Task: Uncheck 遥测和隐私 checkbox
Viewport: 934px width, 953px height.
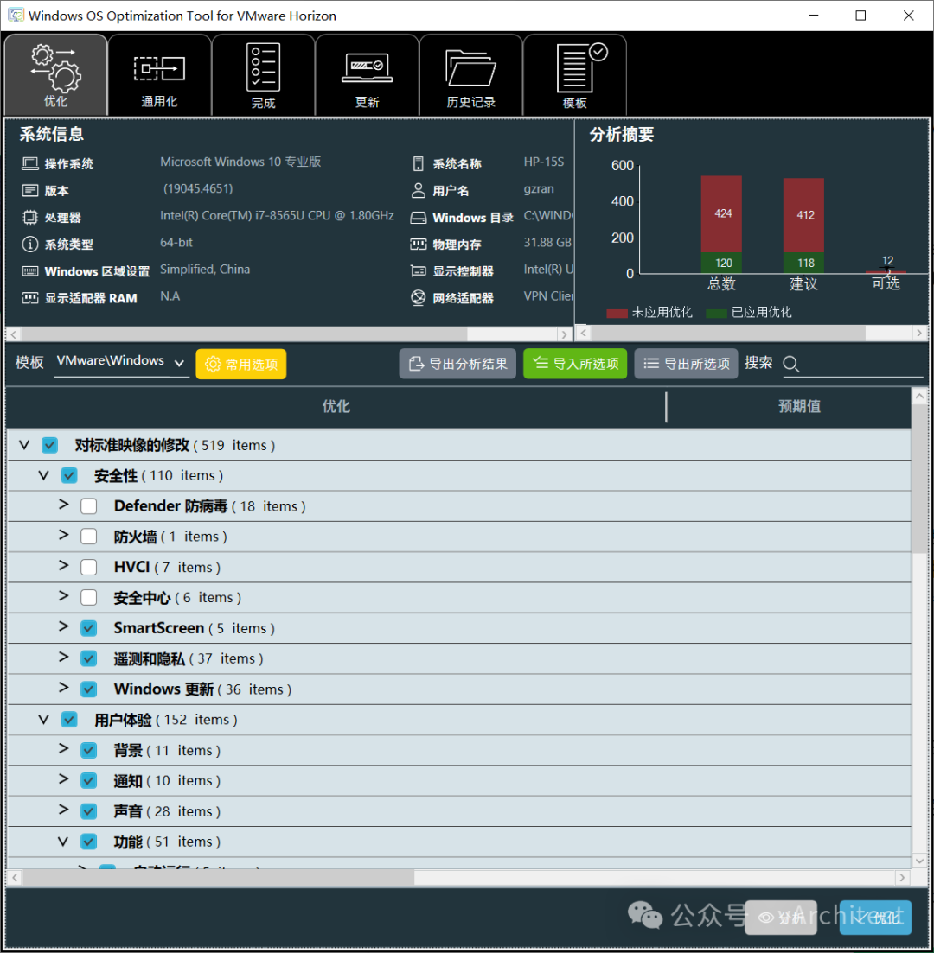Action: pos(89,658)
